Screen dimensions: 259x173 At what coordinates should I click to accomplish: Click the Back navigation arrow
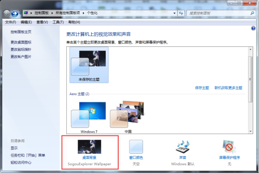[7, 14]
